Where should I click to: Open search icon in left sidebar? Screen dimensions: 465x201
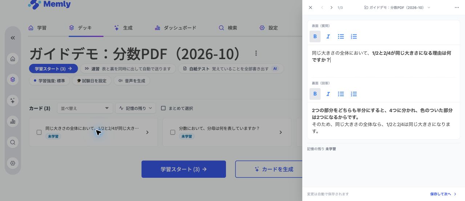13,142
